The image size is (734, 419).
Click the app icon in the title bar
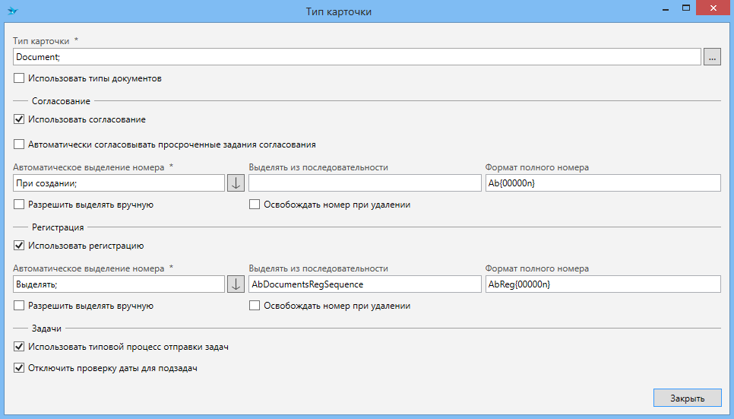(12, 11)
